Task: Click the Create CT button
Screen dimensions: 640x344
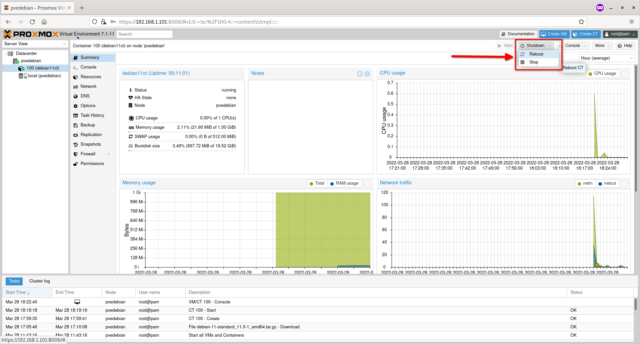Action: 586,34
